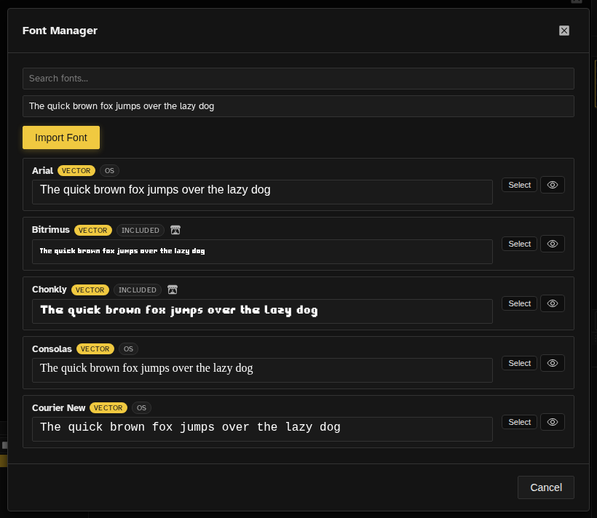This screenshot has width=597, height=518.
Task: Preview the Arial font with the eye icon
Action: pyautogui.click(x=553, y=185)
